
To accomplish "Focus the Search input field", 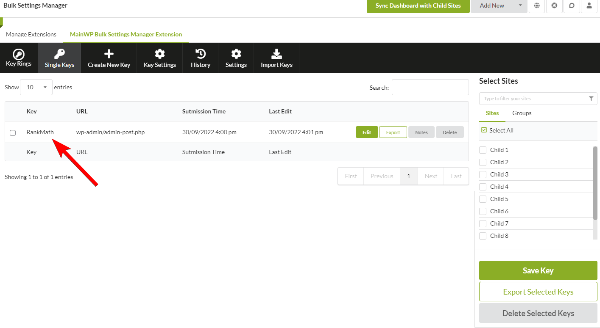I will pyautogui.click(x=430, y=87).
